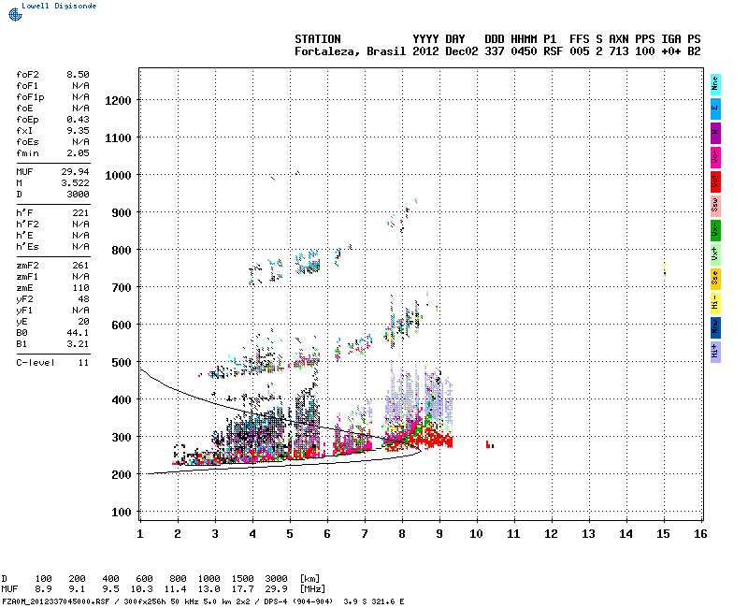Click the zmE value 110

click(80, 288)
